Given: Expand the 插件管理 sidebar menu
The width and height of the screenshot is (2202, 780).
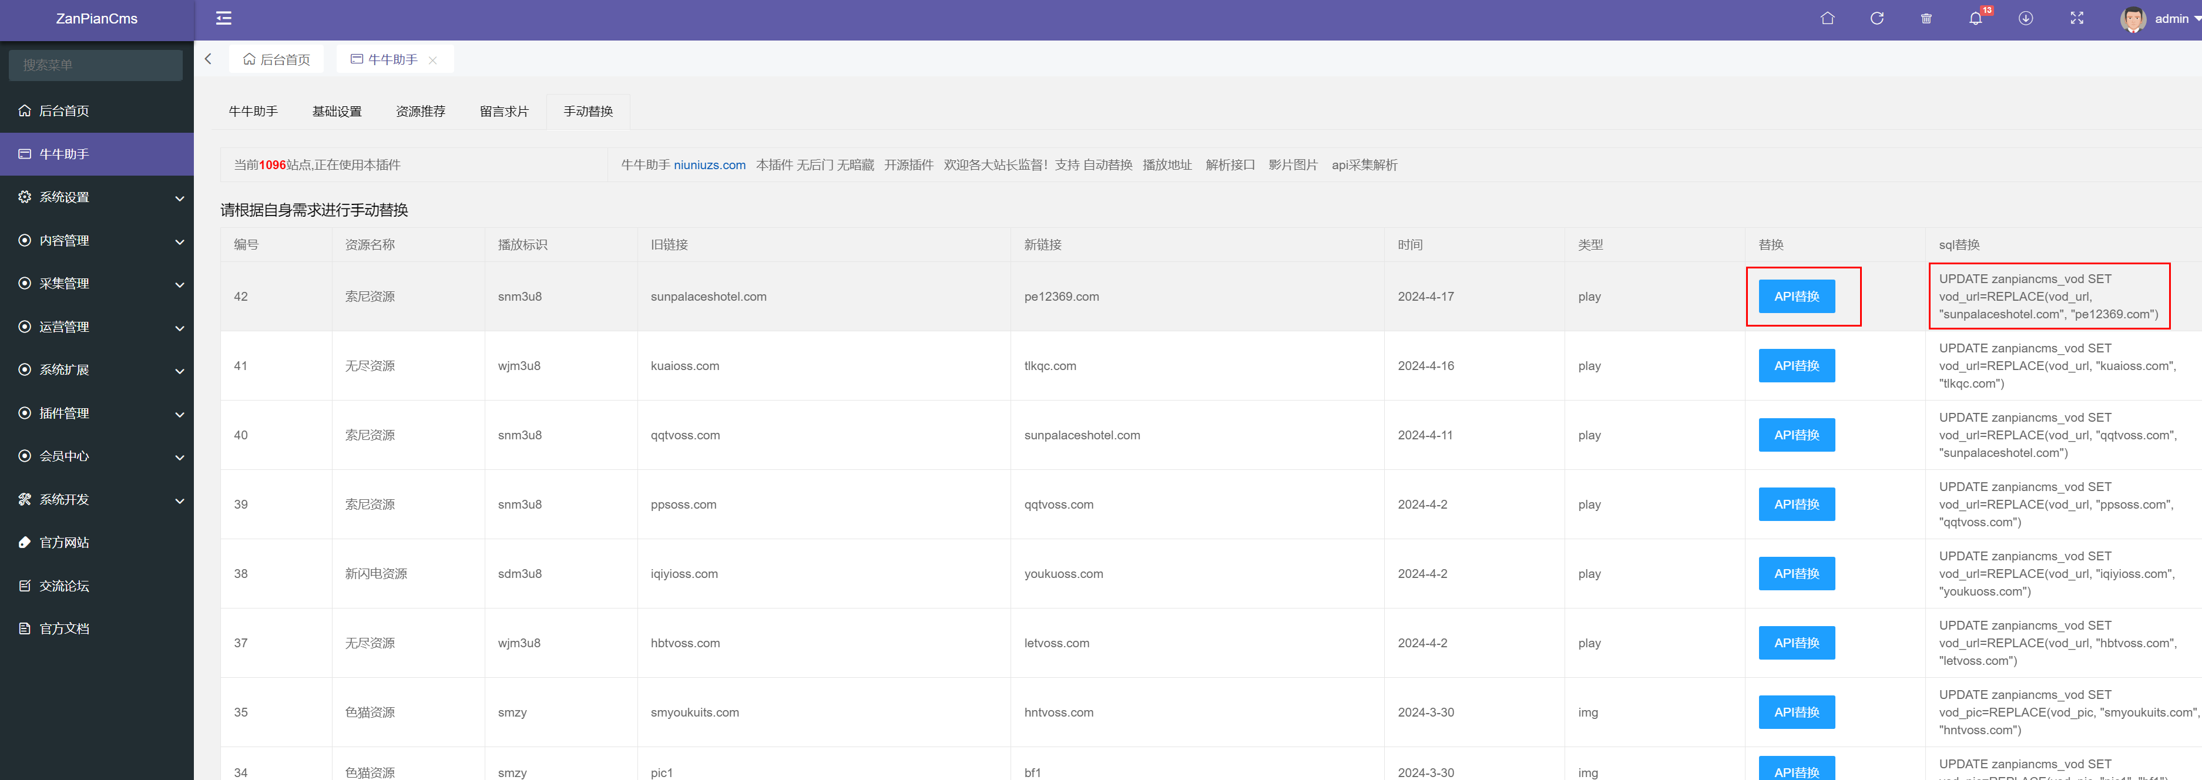Looking at the screenshot, I should point(96,413).
